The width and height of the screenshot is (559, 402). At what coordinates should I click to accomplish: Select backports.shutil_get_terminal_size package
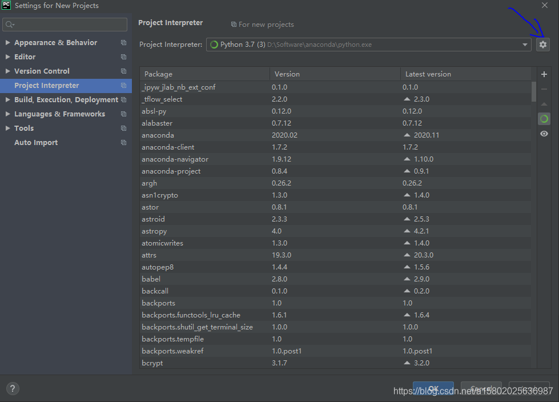click(x=336, y=327)
